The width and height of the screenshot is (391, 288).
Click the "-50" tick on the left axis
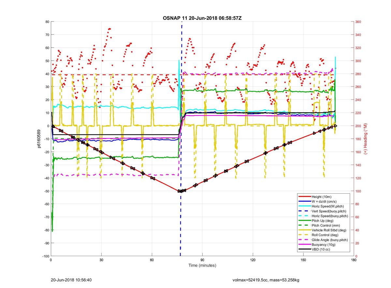47,191
